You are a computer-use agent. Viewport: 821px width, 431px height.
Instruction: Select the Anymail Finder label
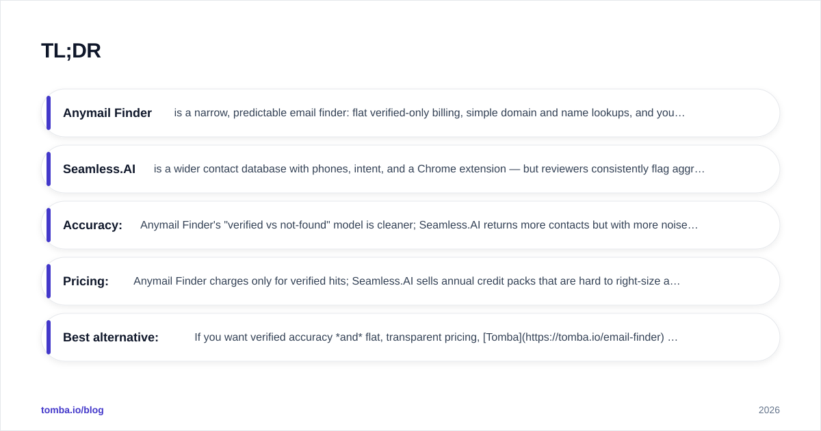(x=107, y=113)
